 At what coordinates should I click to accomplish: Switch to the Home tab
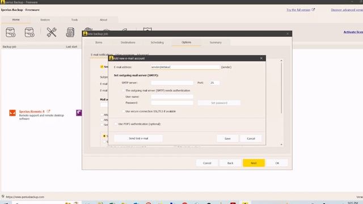pos(16,20)
